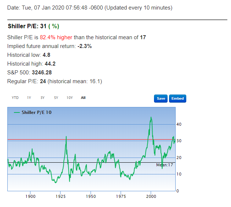This screenshot has height=207, width=231.
Task: Click the green '( %)' change indicator
Action: point(54,26)
